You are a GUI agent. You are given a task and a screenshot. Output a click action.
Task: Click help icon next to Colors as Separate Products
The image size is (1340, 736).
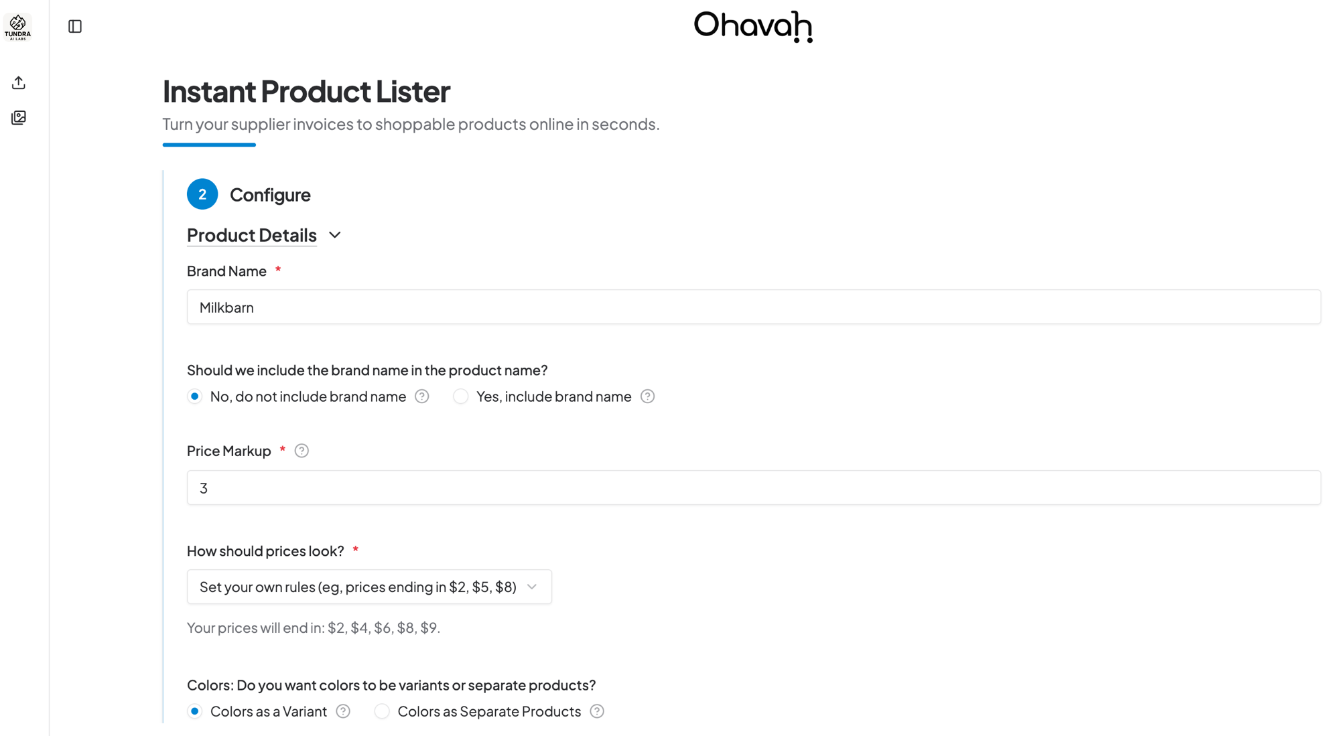(x=597, y=711)
